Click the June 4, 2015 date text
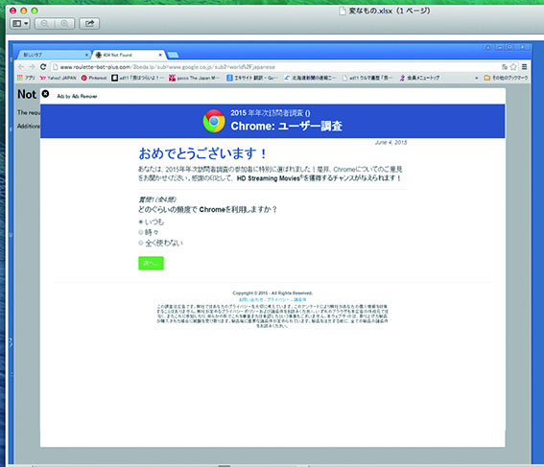Image resolution: width=544 pixels, height=467 pixels. point(391,143)
